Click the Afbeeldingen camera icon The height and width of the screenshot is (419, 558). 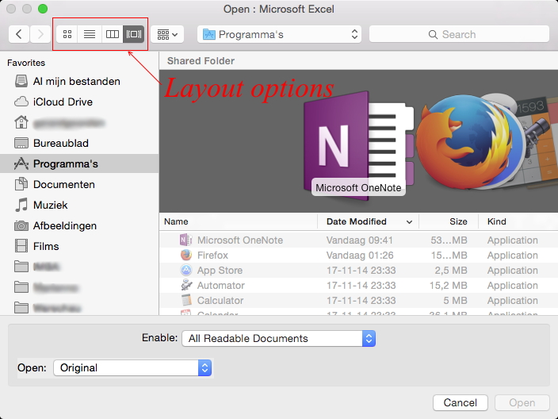[21, 226]
